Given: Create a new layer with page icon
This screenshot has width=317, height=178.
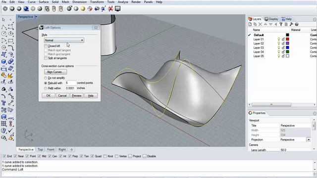Looking at the screenshot, I should [250, 24].
